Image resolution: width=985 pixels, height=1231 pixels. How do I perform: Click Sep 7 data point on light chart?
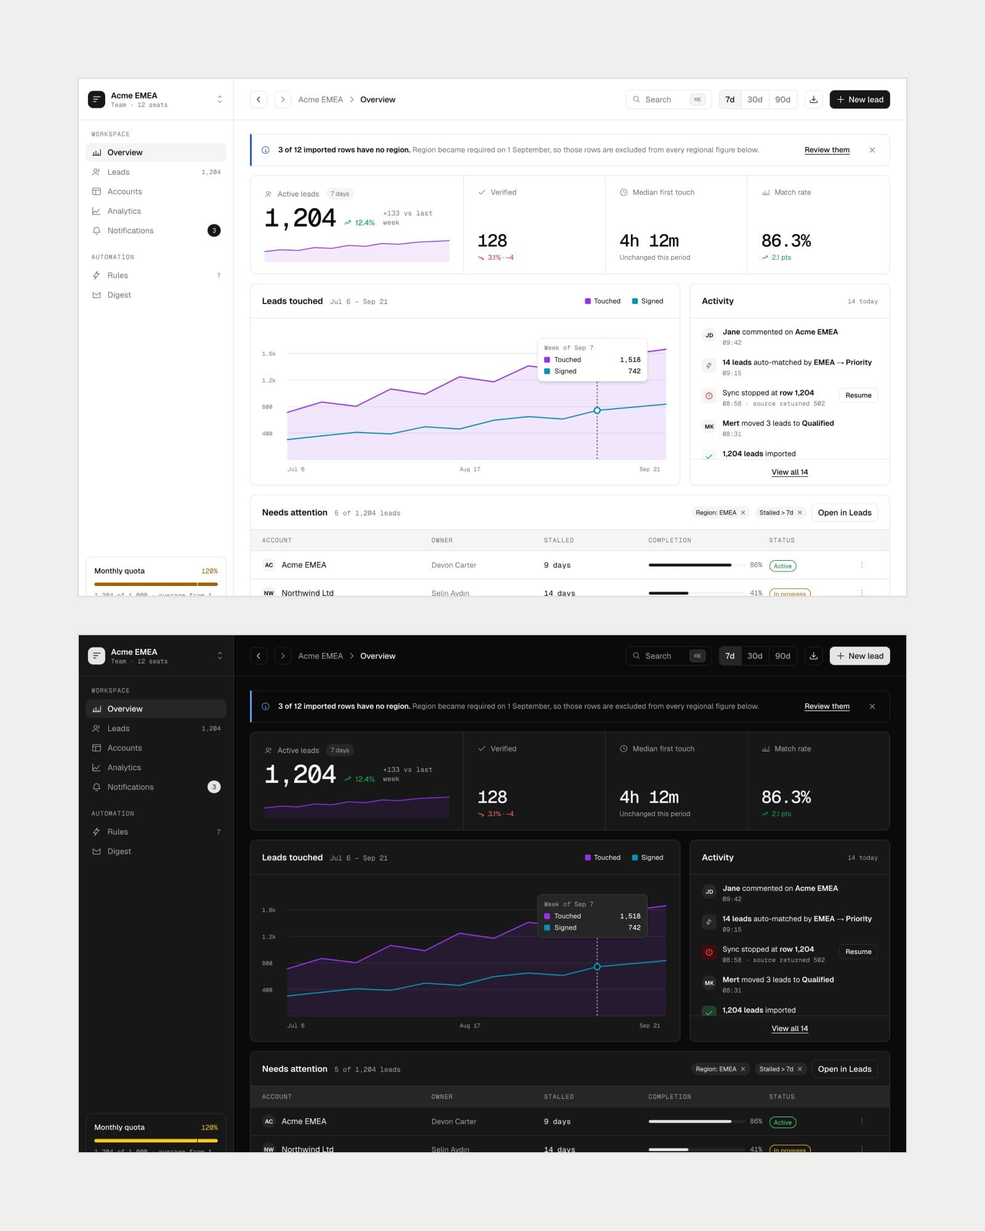coord(597,411)
